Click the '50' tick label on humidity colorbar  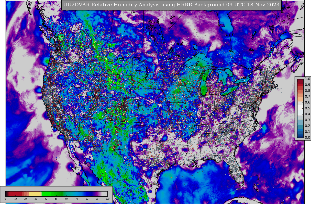[56, 199]
